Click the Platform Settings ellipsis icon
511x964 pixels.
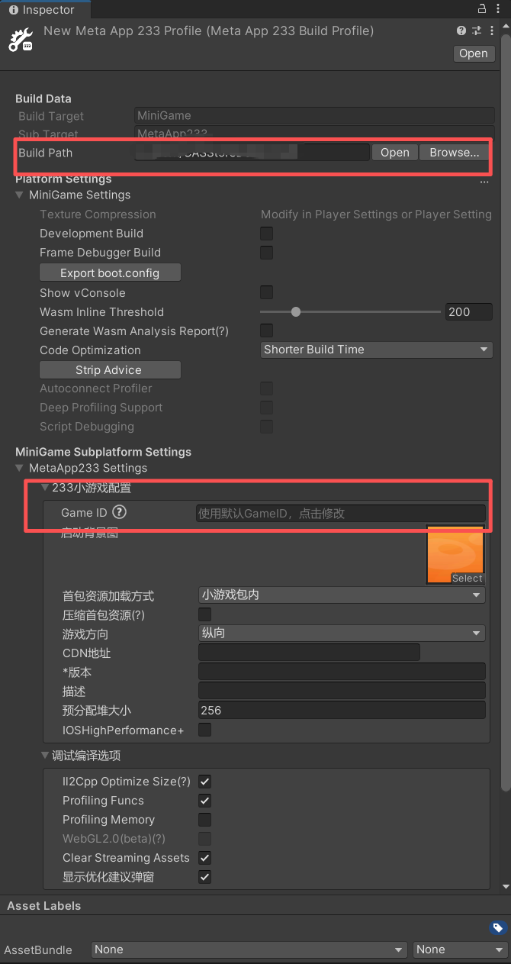(x=484, y=180)
